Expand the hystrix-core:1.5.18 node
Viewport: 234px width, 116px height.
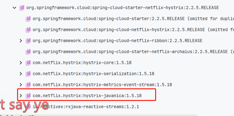(x=21, y=63)
